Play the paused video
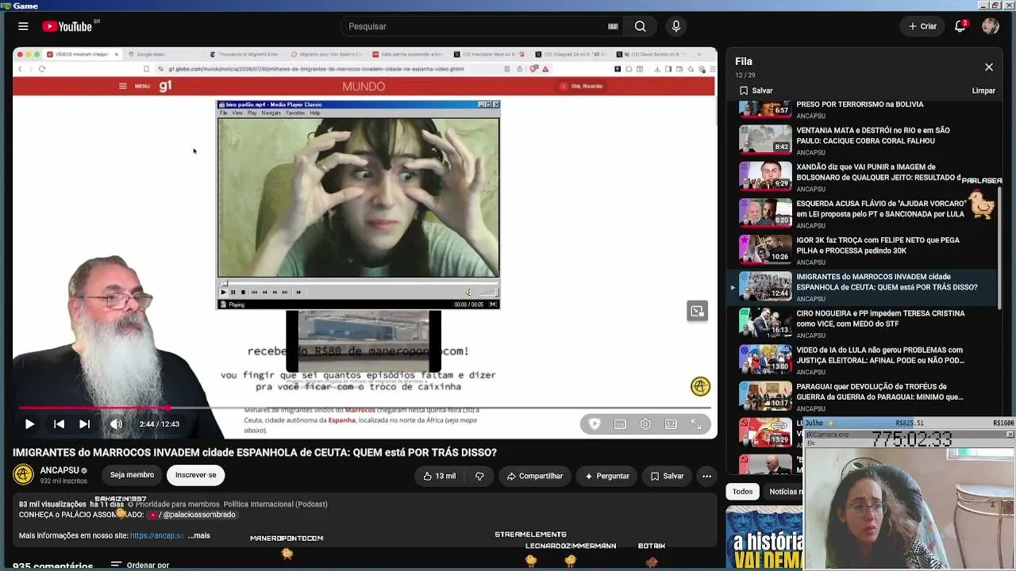Viewport: 1016px width, 571px height. pos(29,424)
